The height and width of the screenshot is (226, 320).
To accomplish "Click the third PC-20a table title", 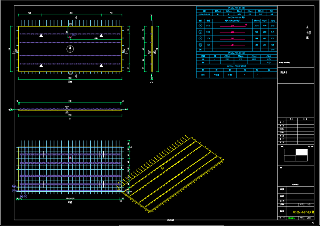I will click(236, 53).
